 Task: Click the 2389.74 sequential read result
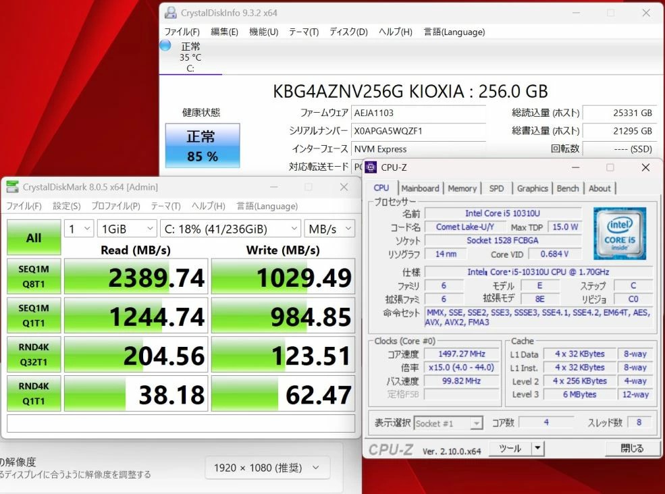point(136,277)
